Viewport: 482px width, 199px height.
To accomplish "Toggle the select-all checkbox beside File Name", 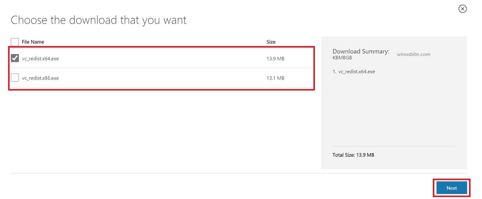I will point(15,42).
